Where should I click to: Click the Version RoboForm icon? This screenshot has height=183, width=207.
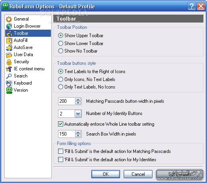coord(9,91)
